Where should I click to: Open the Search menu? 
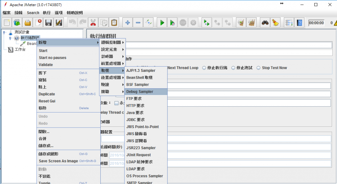pos(33,13)
